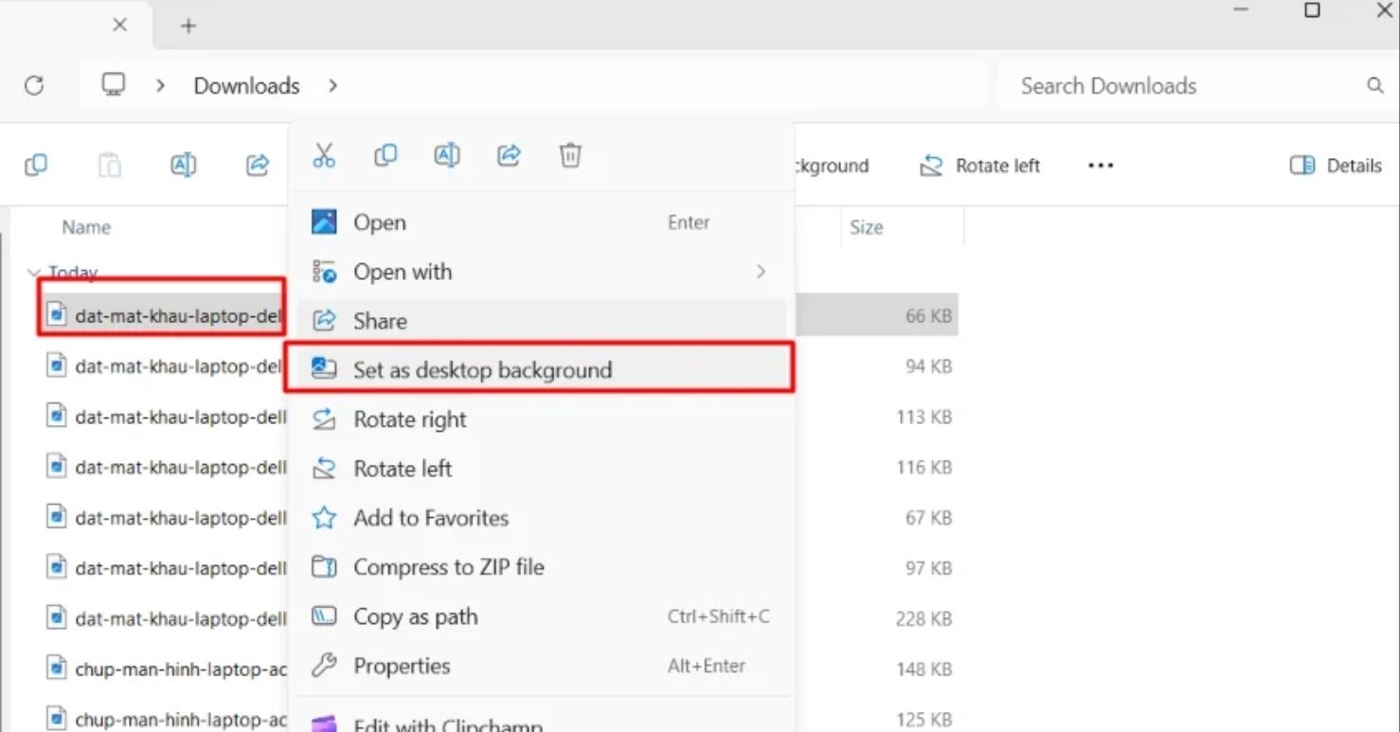Click the Downloads breadcrumb
Viewport: 1400px width, 732px height.
click(246, 86)
